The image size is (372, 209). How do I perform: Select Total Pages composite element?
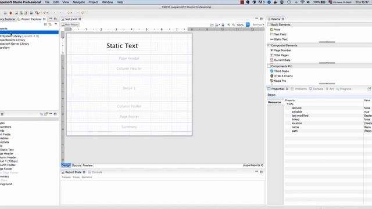(279, 55)
